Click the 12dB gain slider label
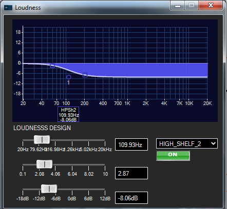The height and width of the screenshot is (209, 227). tap(105, 199)
